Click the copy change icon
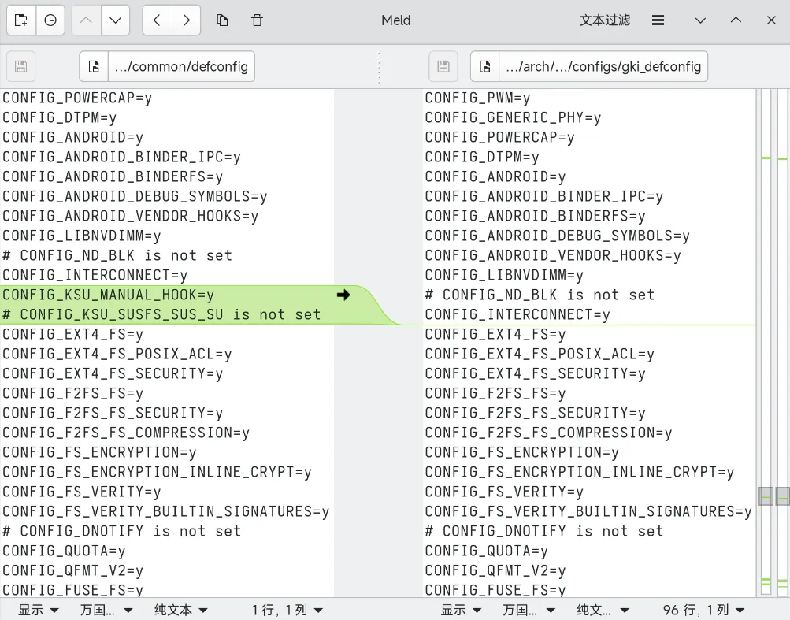 click(222, 20)
